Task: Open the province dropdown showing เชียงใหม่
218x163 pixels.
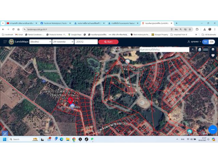Action: [41, 42]
